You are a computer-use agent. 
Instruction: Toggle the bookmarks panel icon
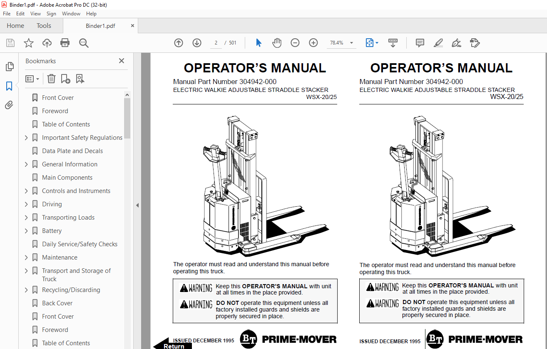9,86
